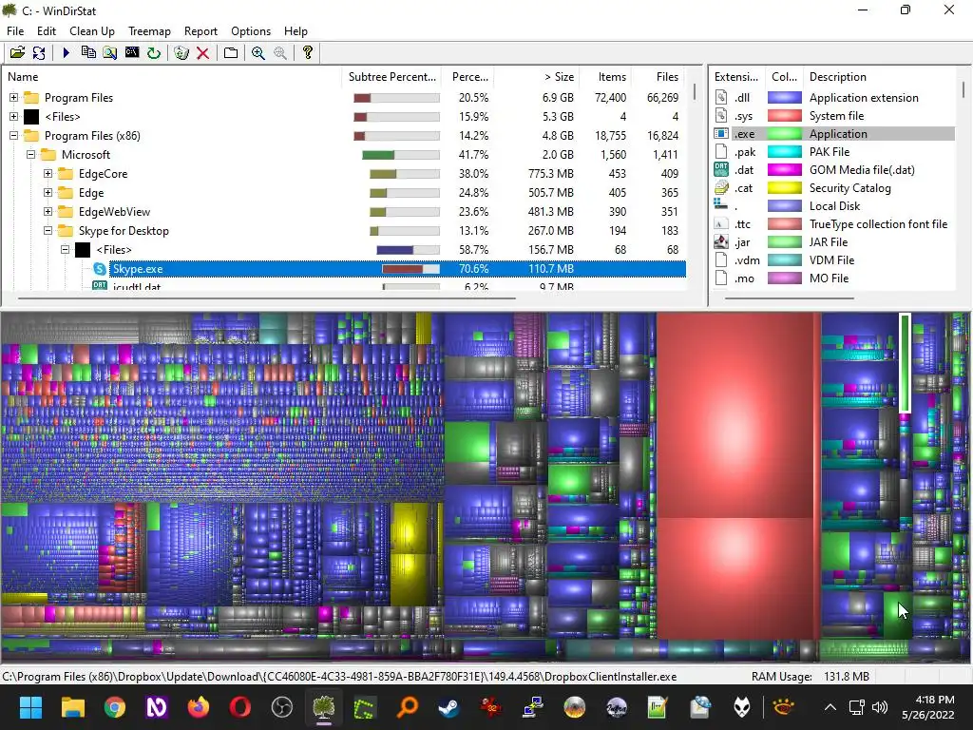Click the blue .dll color swatch

(784, 98)
